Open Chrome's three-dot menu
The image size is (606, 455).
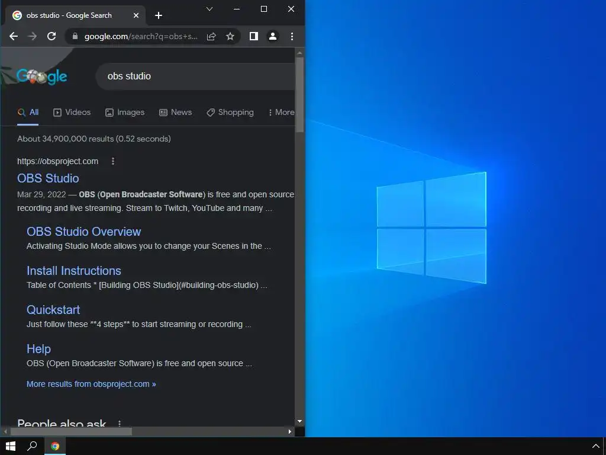[x=292, y=36]
